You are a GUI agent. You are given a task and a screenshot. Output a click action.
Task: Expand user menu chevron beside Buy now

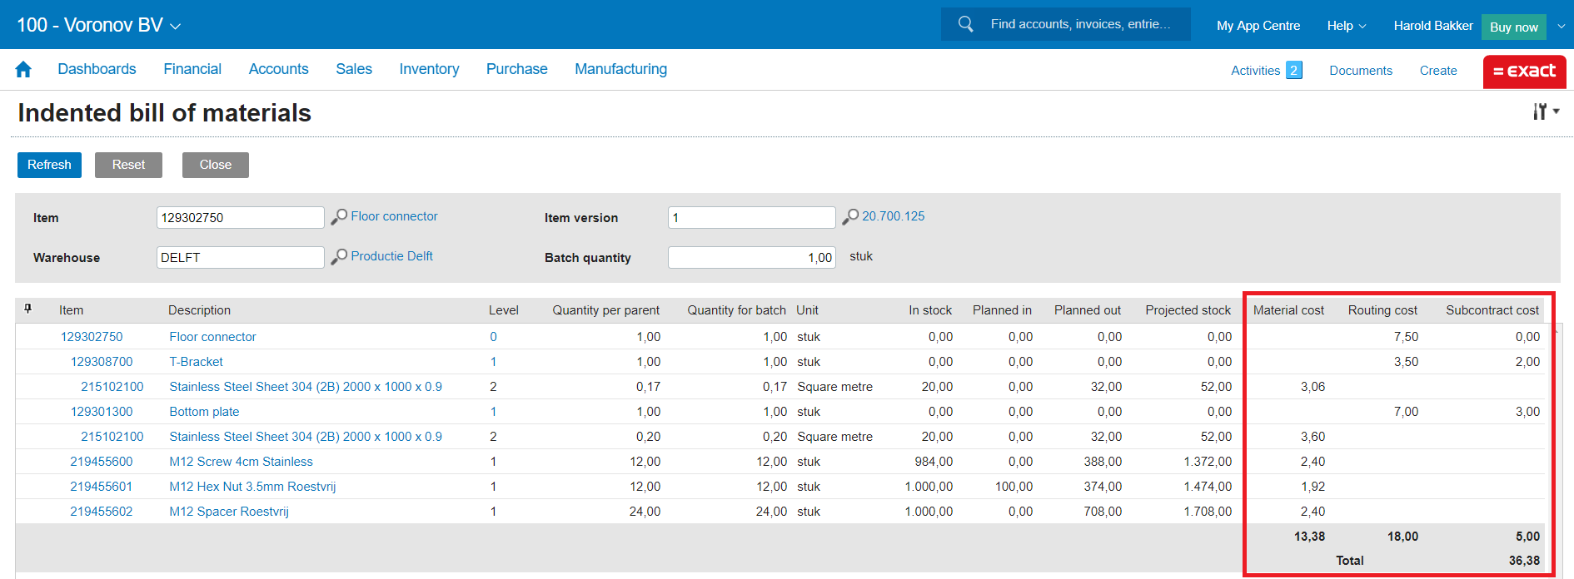coord(1561,26)
